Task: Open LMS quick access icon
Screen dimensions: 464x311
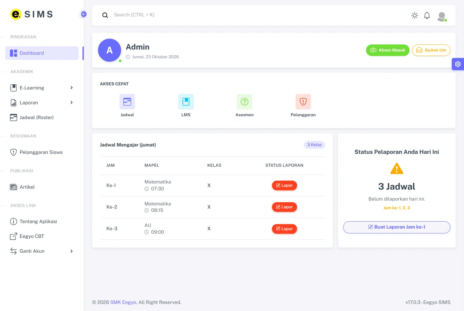Action: pos(186,102)
